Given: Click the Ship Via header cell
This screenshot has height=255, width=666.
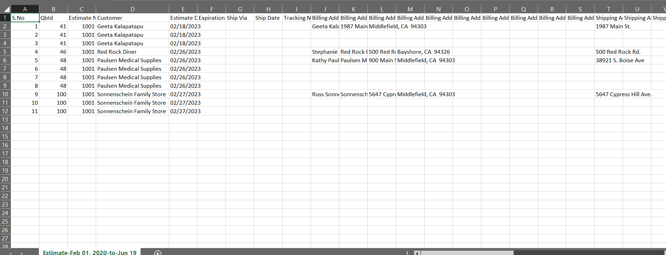Looking at the screenshot, I should [x=240, y=18].
